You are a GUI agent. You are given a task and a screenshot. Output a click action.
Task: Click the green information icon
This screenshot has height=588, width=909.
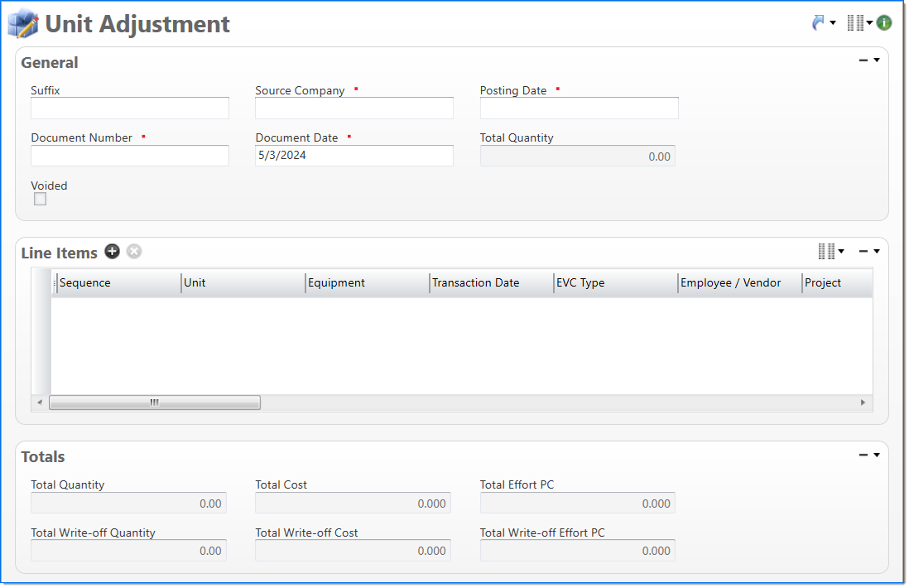pyautogui.click(x=884, y=23)
